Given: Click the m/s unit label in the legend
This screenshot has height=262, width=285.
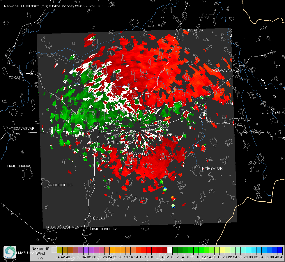Looking at the screenshot, I should pyautogui.click(x=40, y=258).
